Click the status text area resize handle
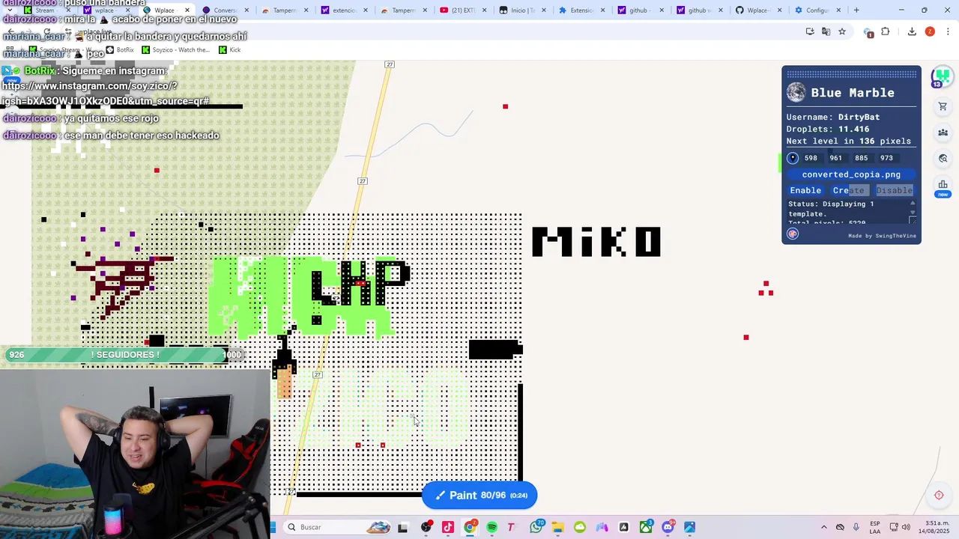Image resolution: width=959 pixels, height=539 pixels. pyautogui.click(x=913, y=220)
